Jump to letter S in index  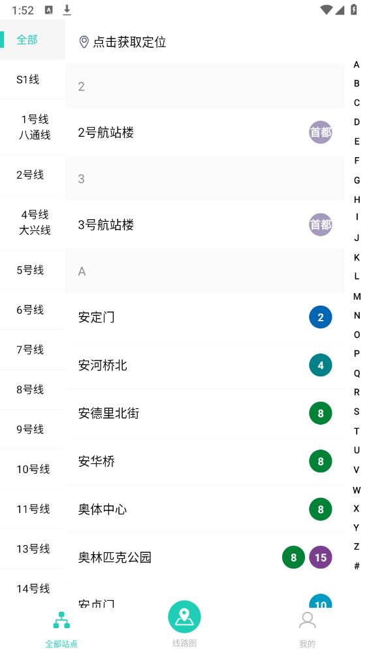point(357,412)
